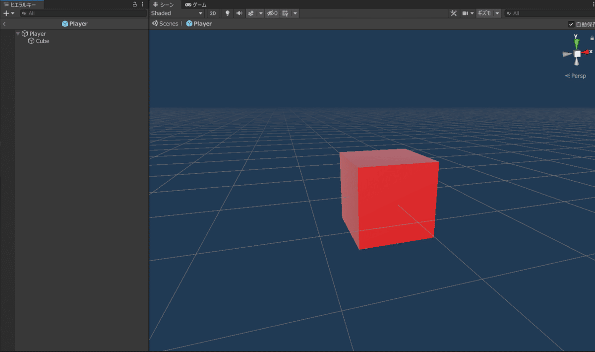Viewport: 595px width, 352px height.
Task: Collapse the Player tree item
Action: (18, 34)
